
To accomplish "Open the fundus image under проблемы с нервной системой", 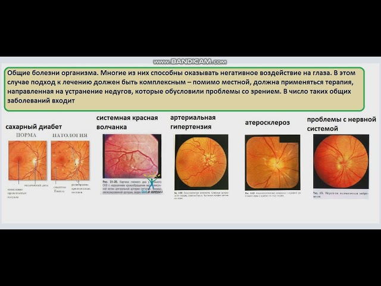I will (341, 161).
